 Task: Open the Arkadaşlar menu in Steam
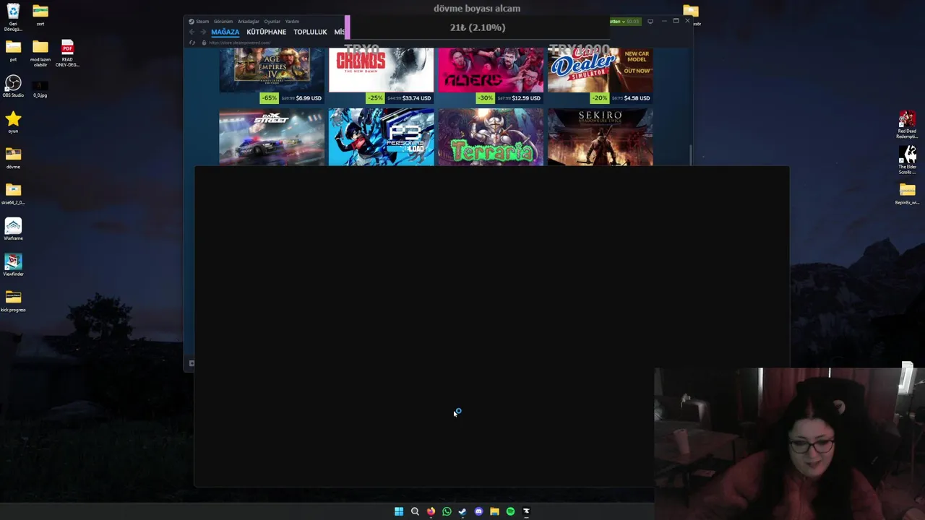point(248,22)
